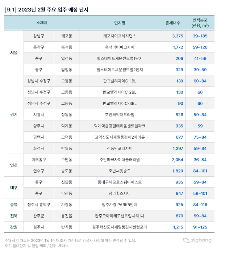
Task: Click the 91~125 area range value
Action: coord(200,227)
